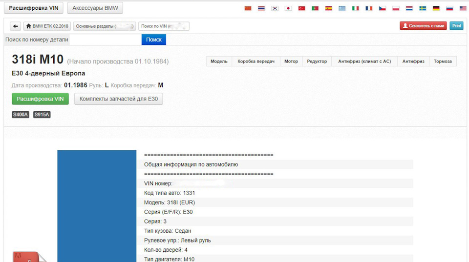Switch language via the France flag

[x=369, y=8]
